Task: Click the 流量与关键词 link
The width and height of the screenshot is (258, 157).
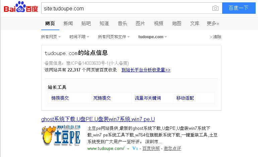Action: coord(148,98)
